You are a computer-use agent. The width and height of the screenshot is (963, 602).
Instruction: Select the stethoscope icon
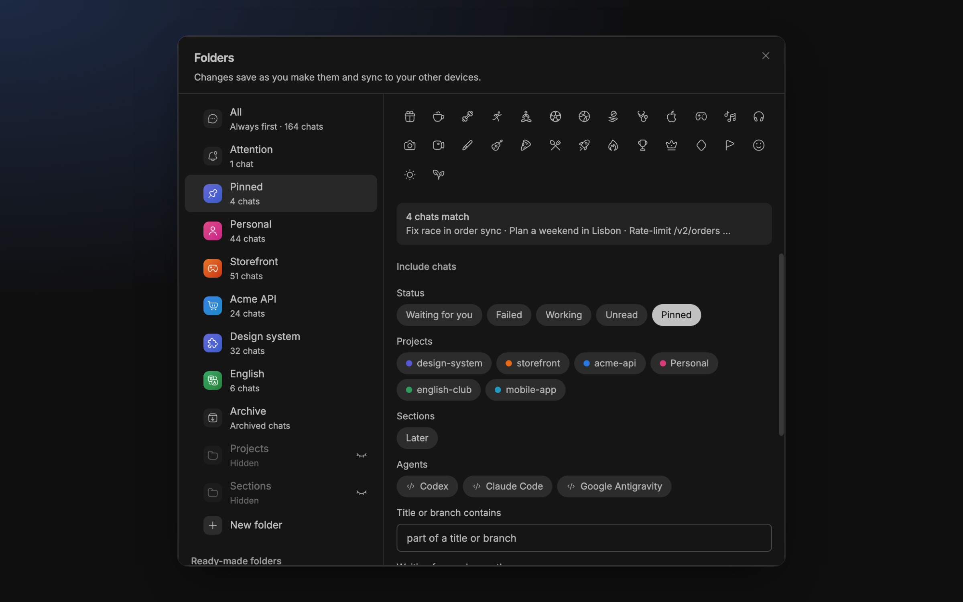click(x=642, y=116)
